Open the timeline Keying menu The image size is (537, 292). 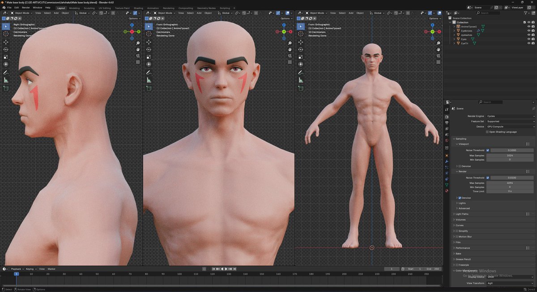(x=31, y=269)
